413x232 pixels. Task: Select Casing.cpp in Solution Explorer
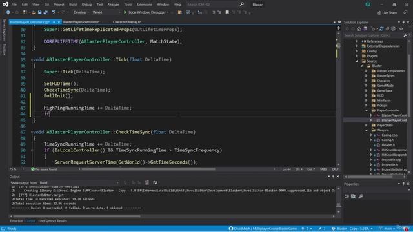389,135
